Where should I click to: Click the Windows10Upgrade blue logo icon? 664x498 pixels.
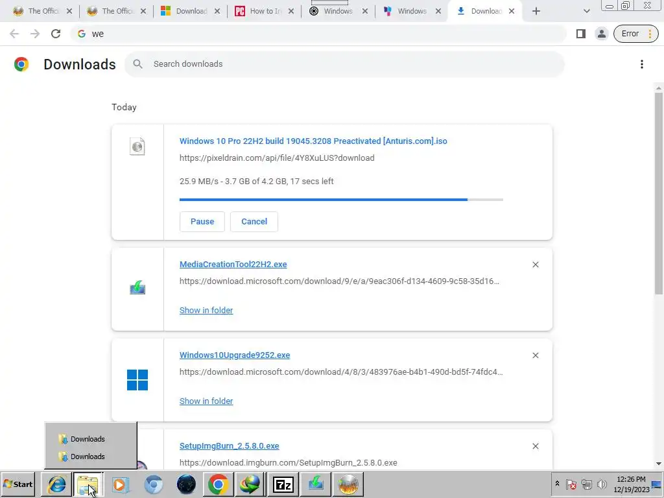coord(137,380)
